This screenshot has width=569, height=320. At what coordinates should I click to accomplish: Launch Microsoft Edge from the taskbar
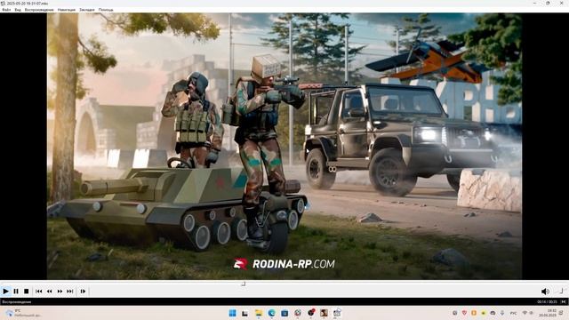[x=271, y=313]
